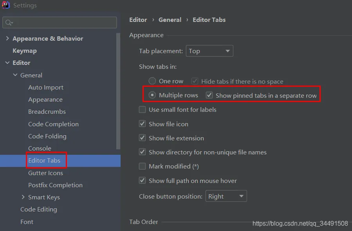This screenshot has height=231, width=352.
Task: Click the search magnifier icon
Action: [x=9, y=22]
